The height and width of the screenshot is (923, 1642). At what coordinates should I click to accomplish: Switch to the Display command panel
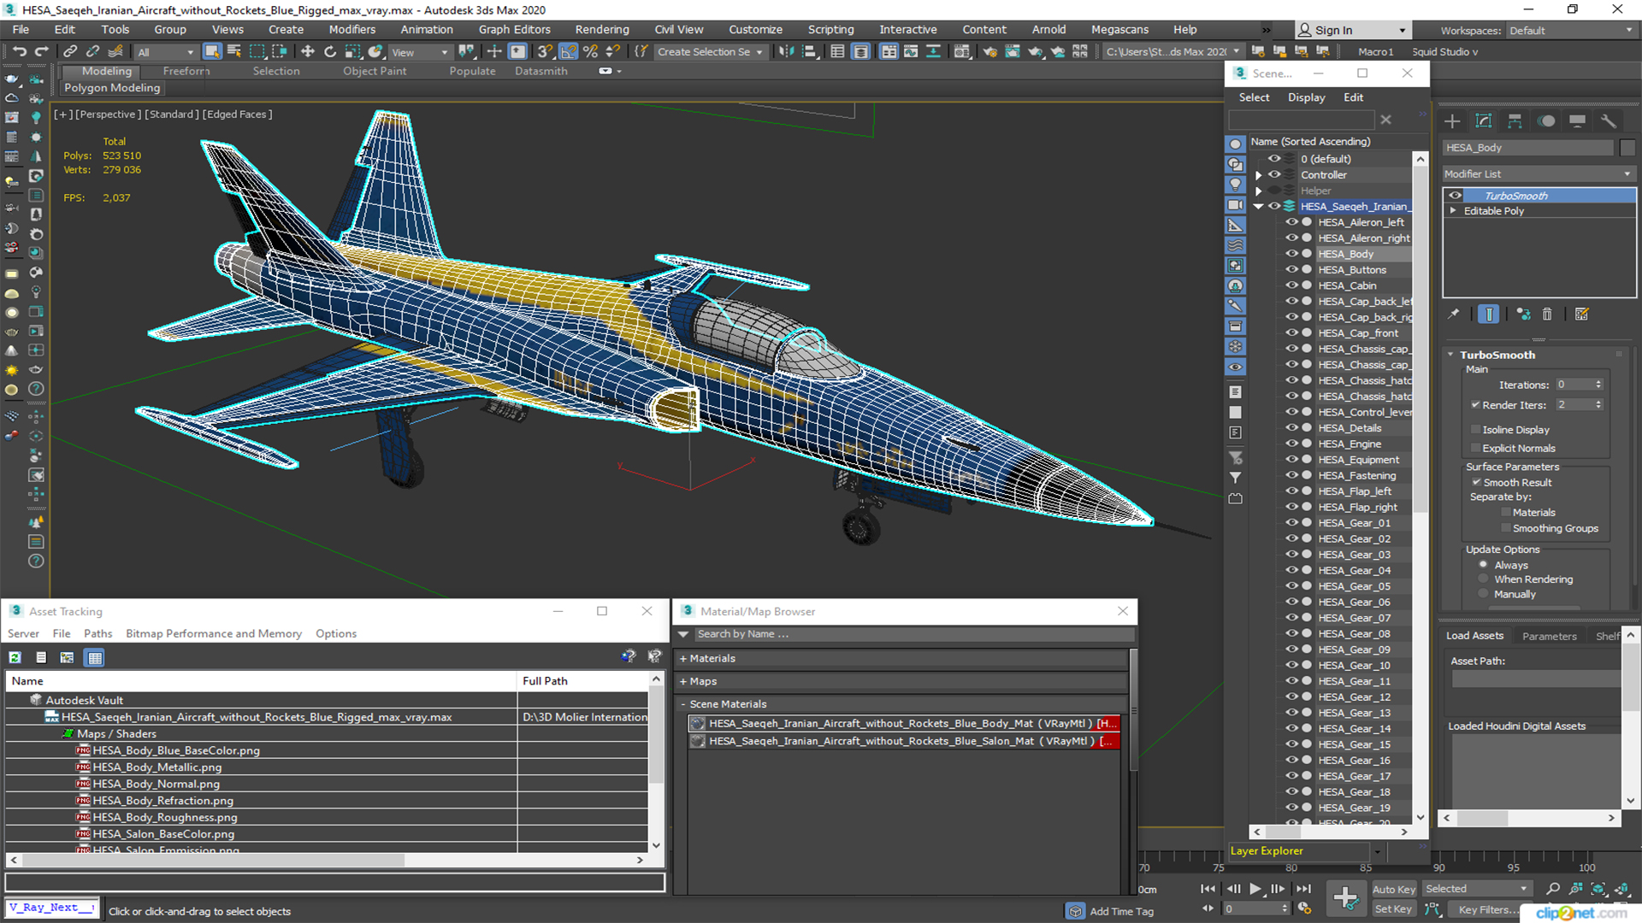coord(1577,121)
